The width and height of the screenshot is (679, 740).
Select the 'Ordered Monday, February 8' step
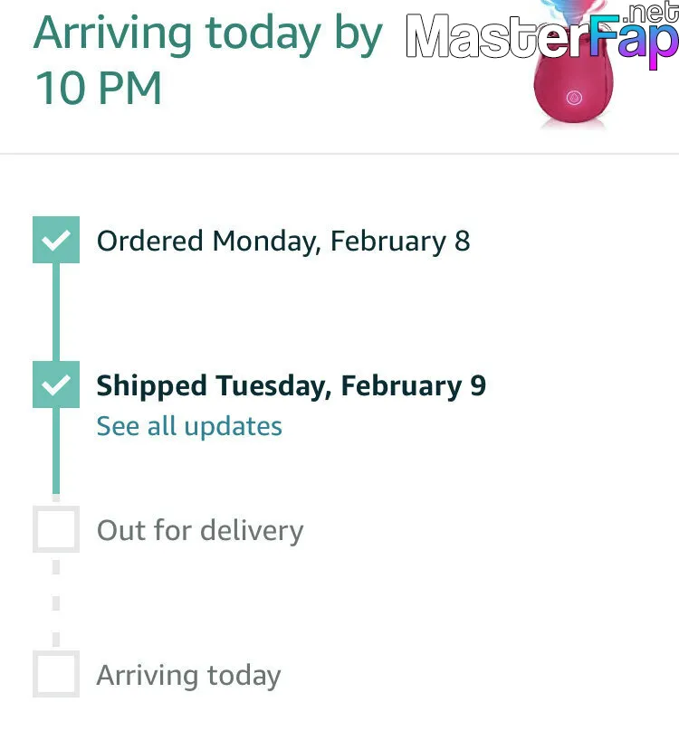283,242
